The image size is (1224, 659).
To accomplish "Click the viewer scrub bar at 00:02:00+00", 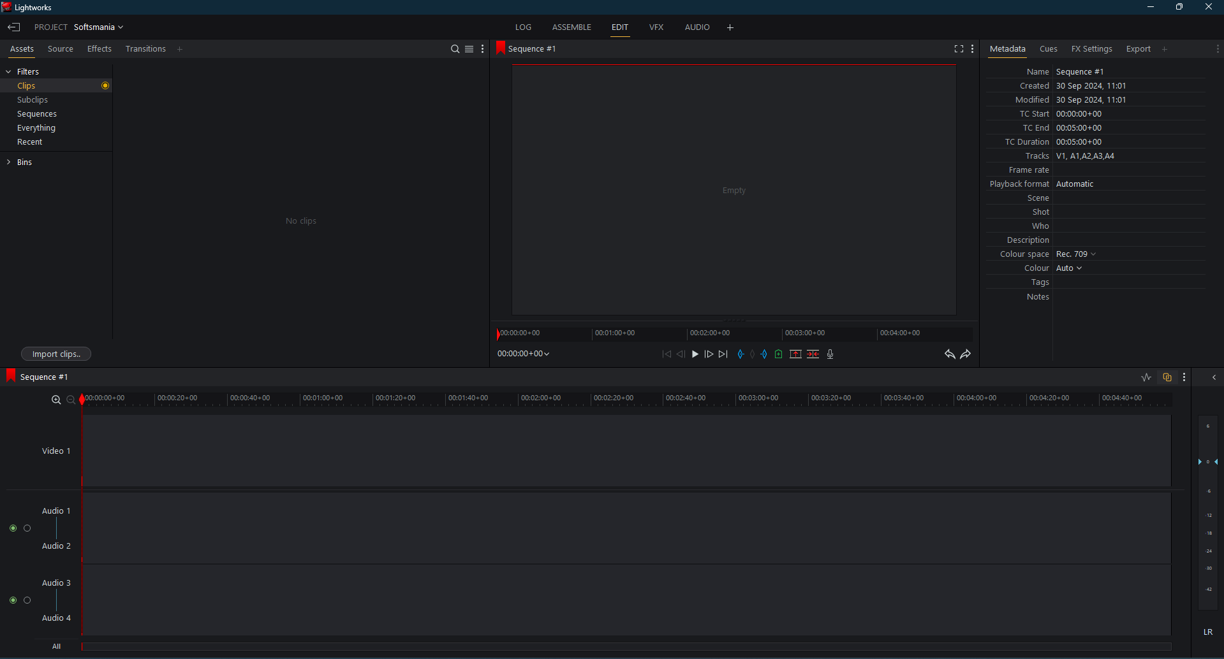I will click(709, 333).
